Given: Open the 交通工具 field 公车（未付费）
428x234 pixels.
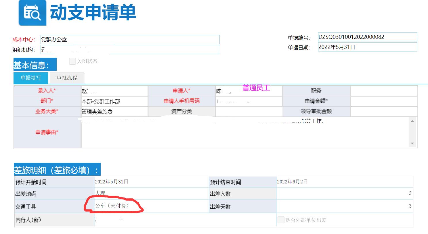Looking at the screenshot, I should 151,206.
